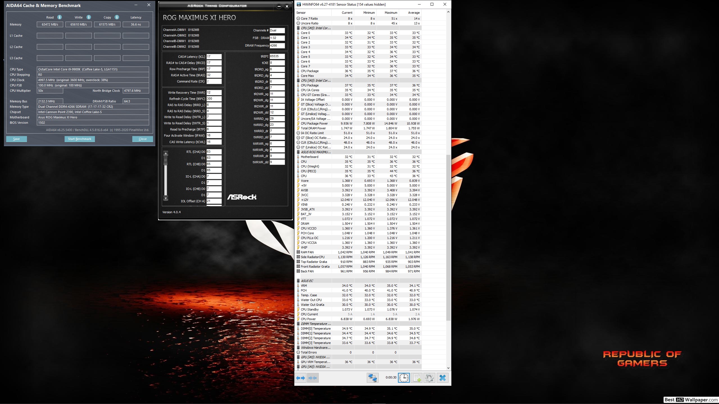This screenshot has height=404, width=719.
Task: Close the sensor panel using the blue X icon
Action: coord(443,378)
